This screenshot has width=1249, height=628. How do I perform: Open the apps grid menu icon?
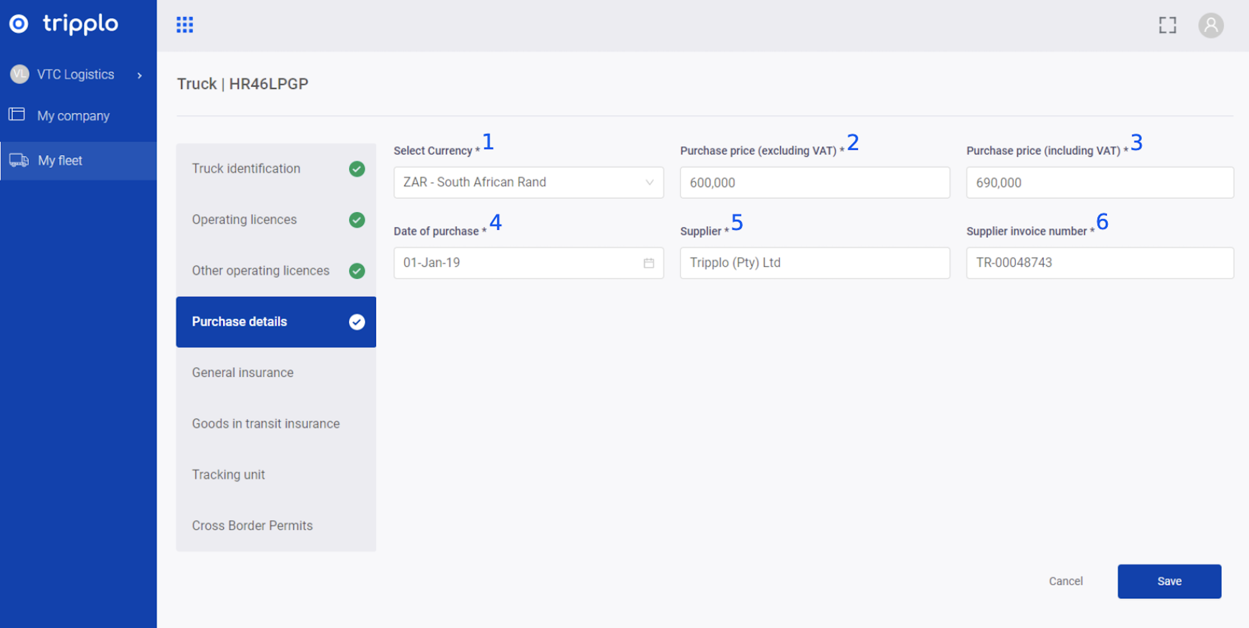click(x=184, y=24)
